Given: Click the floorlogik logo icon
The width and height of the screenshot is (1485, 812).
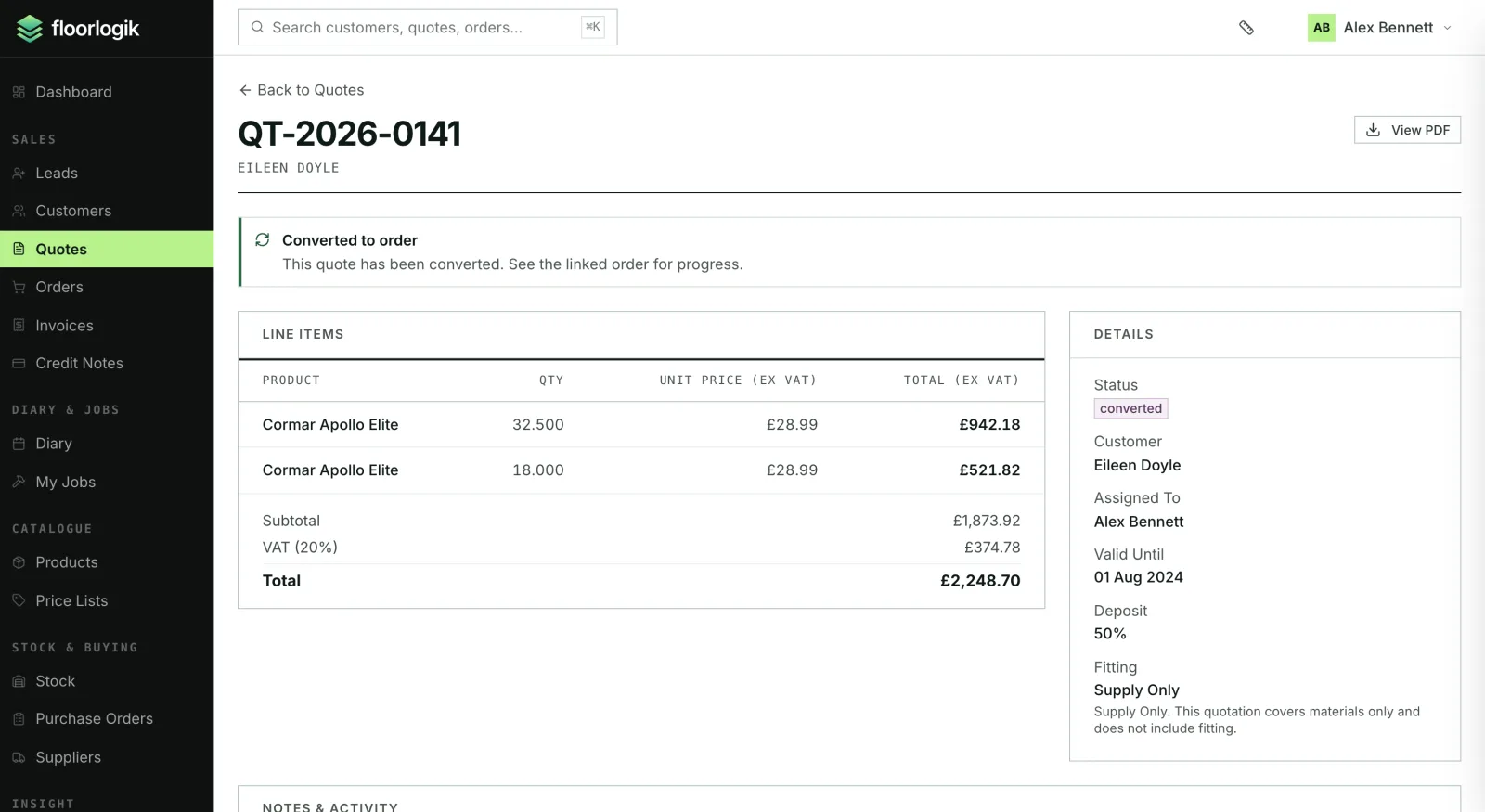Looking at the screenshot, I should pyautogui.click(x=30, y=29).
